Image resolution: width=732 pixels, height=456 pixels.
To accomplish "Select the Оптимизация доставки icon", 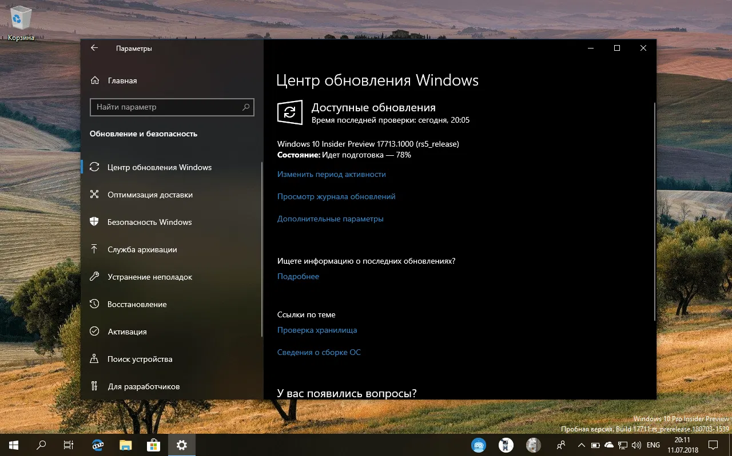I will point(94,195).
